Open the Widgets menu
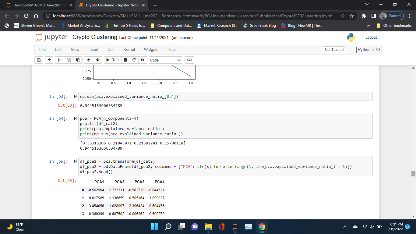The width and height of the screenshot is (416, 234). click(x=151, y=49)
